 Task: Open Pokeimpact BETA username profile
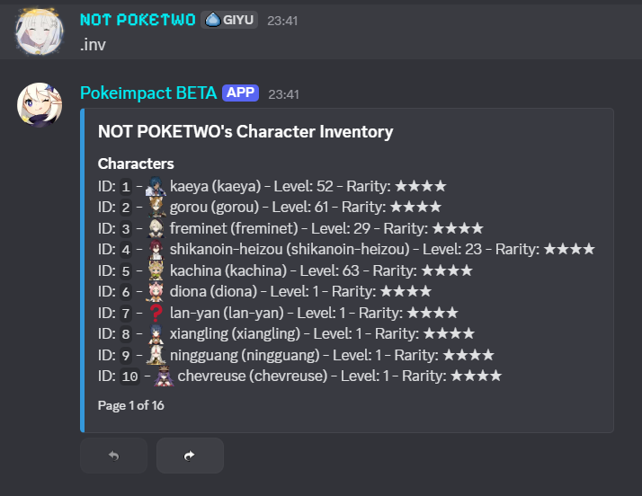point(148,93)
